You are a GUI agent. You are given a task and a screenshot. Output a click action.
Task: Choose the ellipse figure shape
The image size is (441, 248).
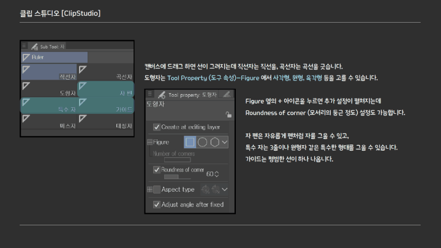(x=202, y=142)
